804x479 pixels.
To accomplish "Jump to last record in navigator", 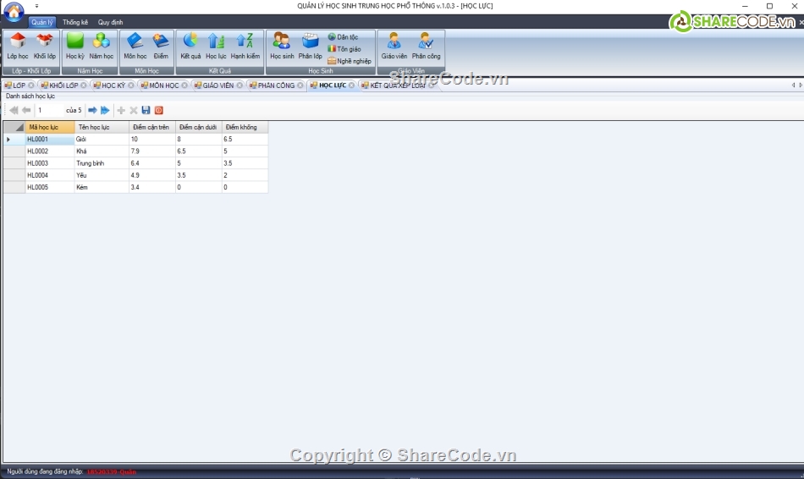I will click(105, 110).
